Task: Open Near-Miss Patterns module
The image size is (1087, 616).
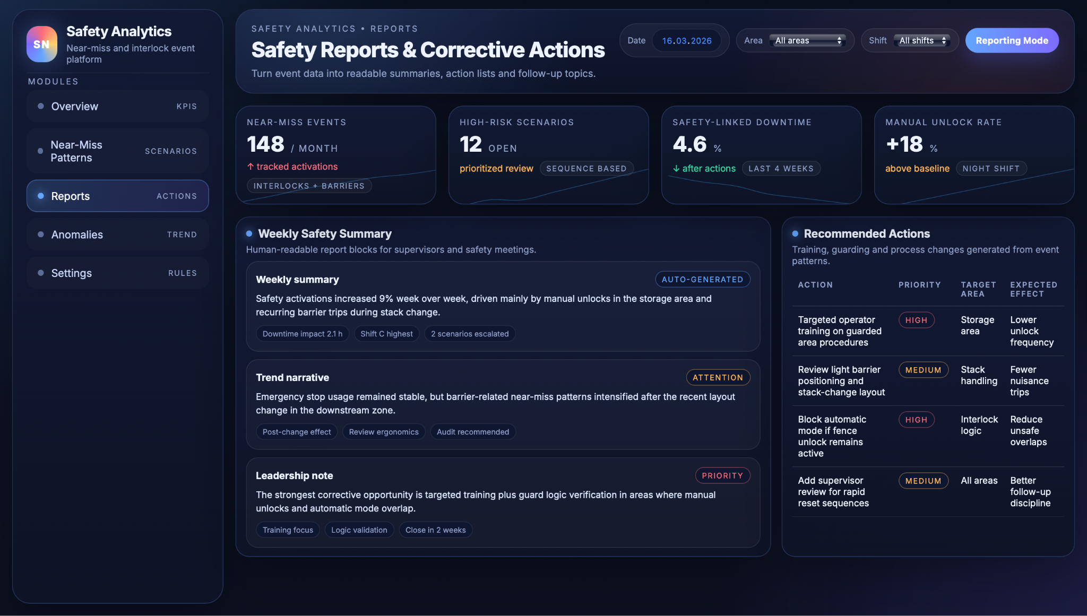Action: 117,151
